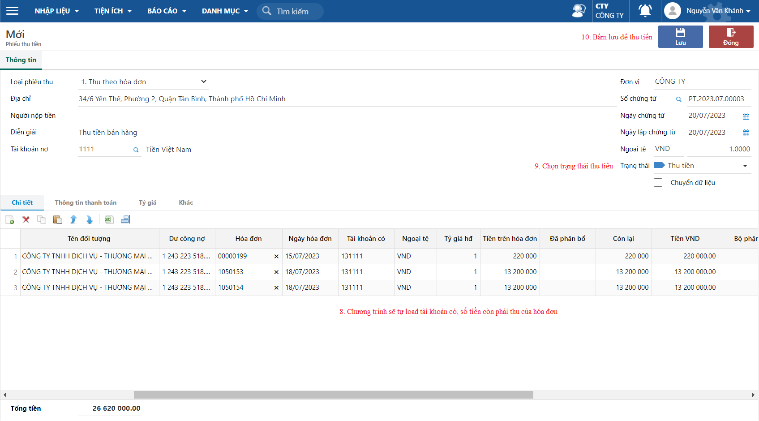Open the BÁO CÁO menu
The width and height of the screenshot is (759, 421).
click(x=167, y=11)
